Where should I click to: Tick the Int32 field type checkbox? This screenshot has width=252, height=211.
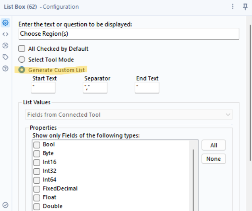37,171
